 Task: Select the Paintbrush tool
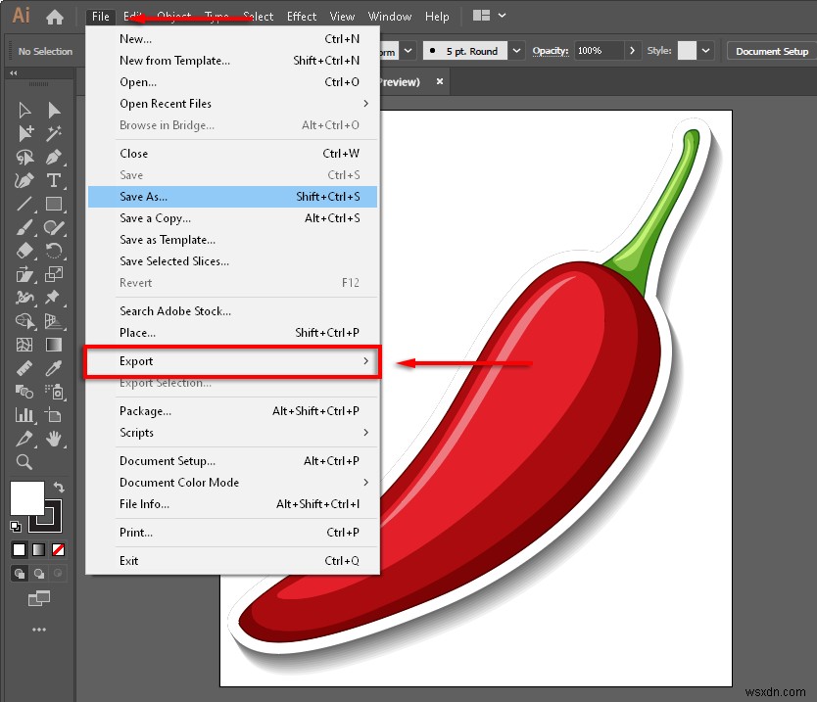[24, 228]
